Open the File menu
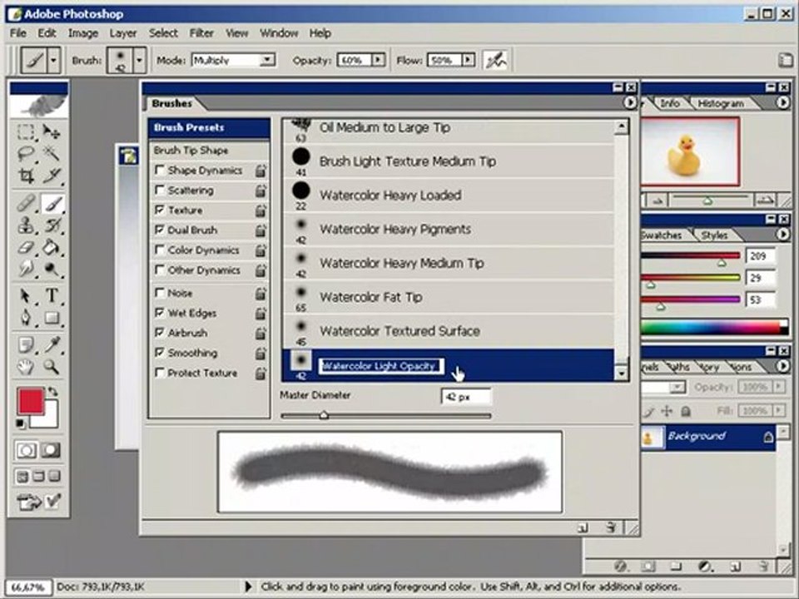The height and width of the screenshot is (599, 799). pyautogui.click(x=17, y=33)
